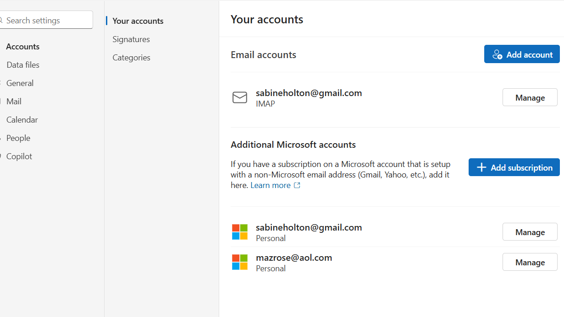Go to General settings
The height and width of the screenshot is (317, 564).
tap(20, 83)
